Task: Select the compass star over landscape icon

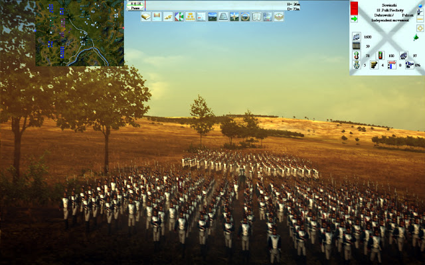Action: (234, 17)
